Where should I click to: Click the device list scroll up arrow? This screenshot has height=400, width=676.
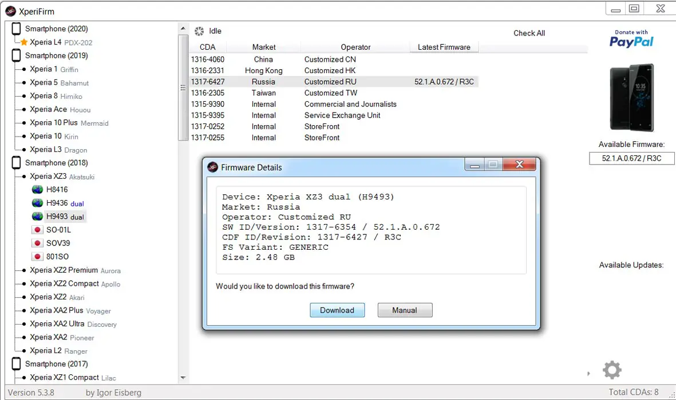pos(183,29)
